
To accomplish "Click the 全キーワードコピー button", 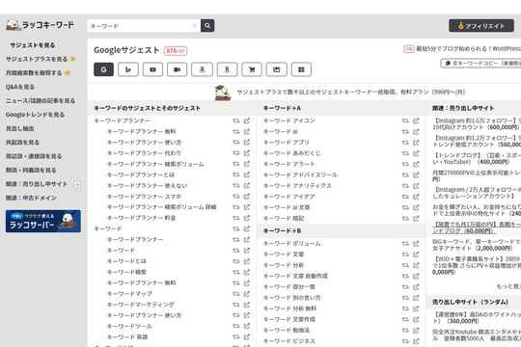I will (480, 63).
